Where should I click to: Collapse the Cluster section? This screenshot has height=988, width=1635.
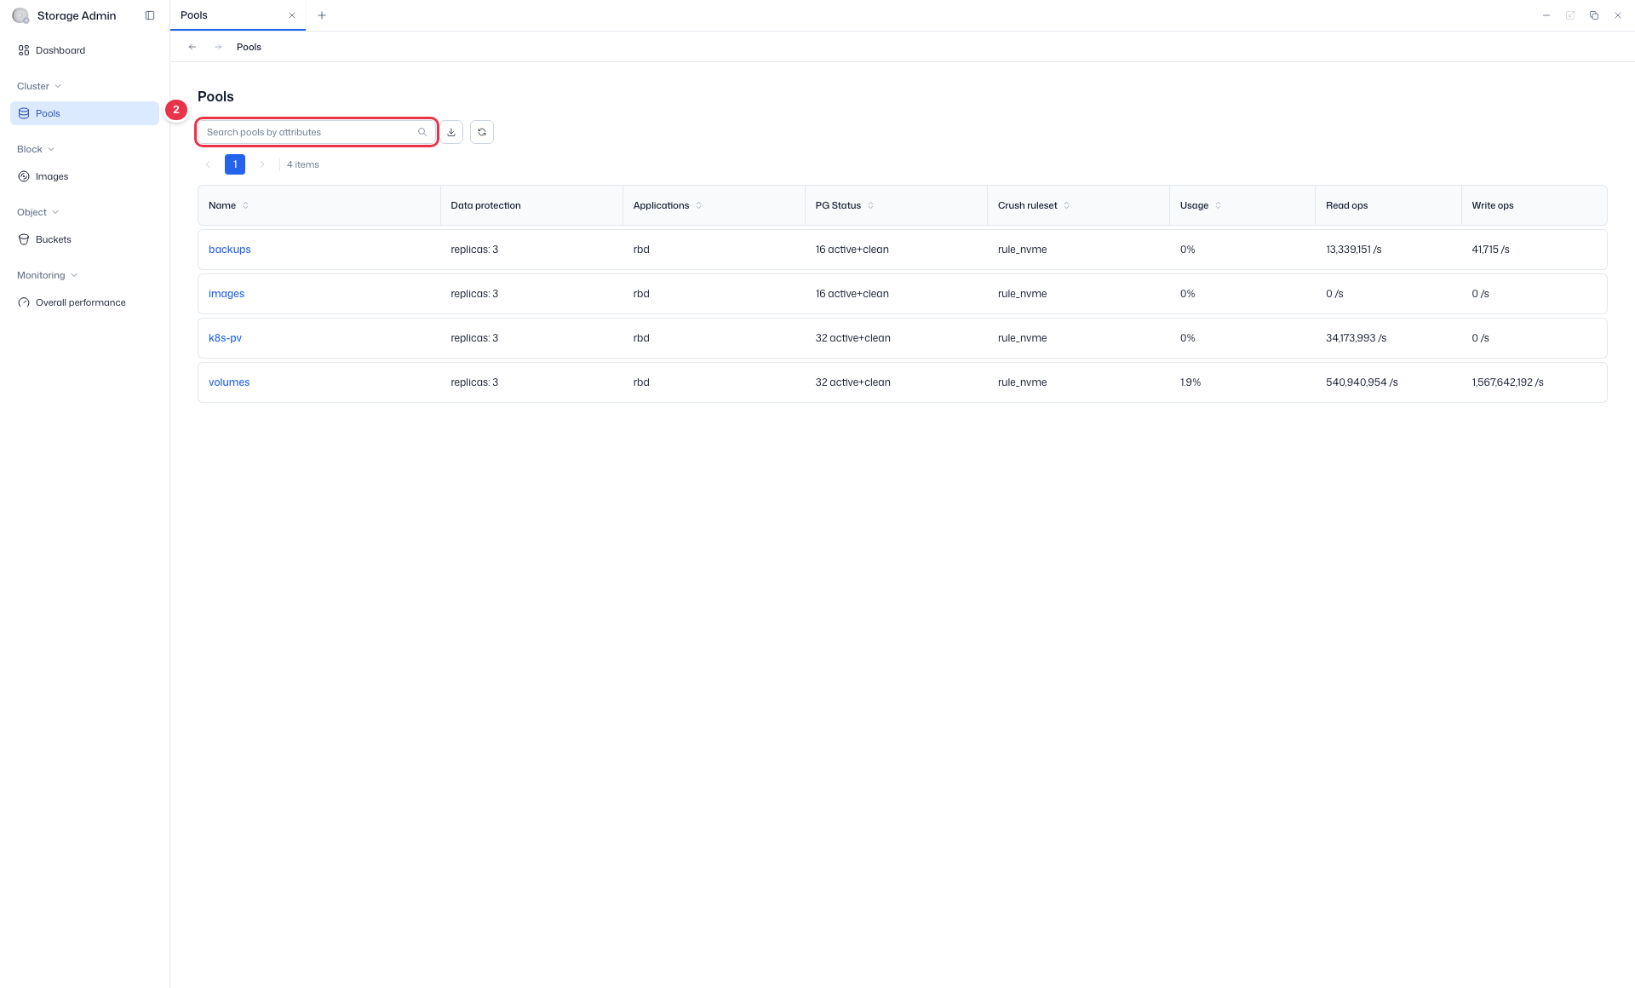[39, 86]
